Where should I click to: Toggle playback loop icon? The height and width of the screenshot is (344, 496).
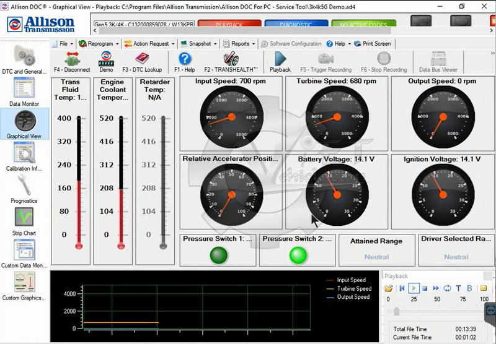[x=447, y=288]
